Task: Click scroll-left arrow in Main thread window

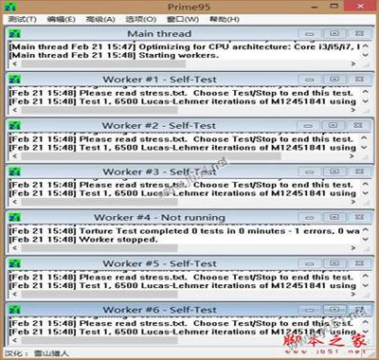Action: (14, 64)
